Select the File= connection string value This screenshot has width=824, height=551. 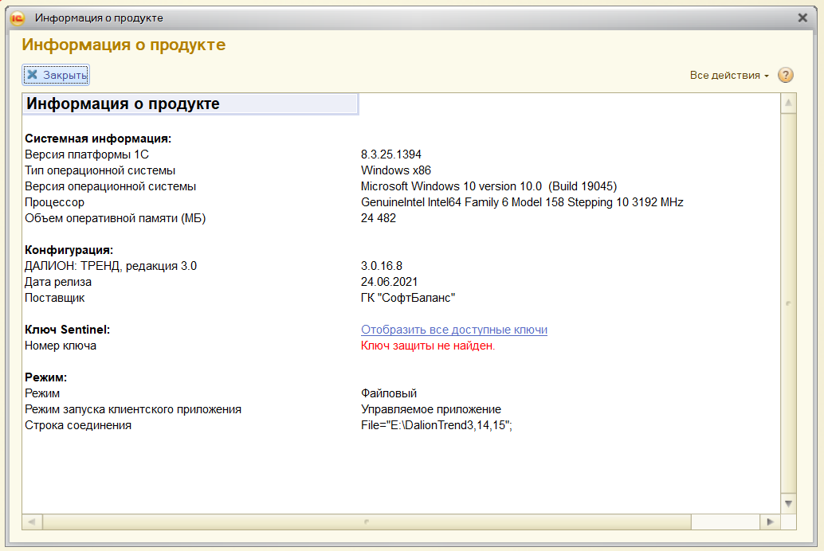pyautogui.click(x=437, y=425)
